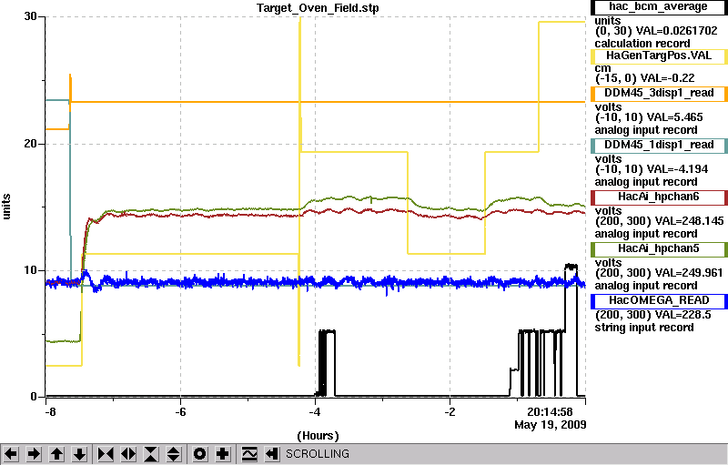The width and height of the screenshot is (728, 465).
Task: Click the circle auto-scale button
Action: [x=199, y=453]
